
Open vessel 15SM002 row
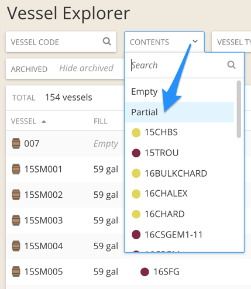[x=65, y=195]
